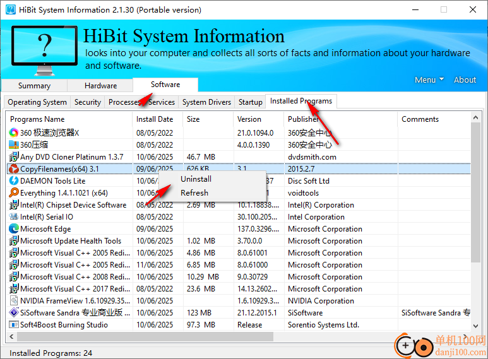Select the Installed Programs subtab
Screen dimensions: 488x359
301,101
